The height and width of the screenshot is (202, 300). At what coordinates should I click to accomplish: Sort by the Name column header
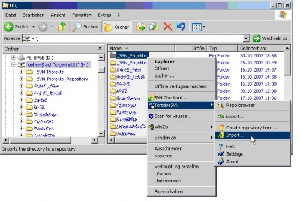pyautogui.click(x=141, y=49)
